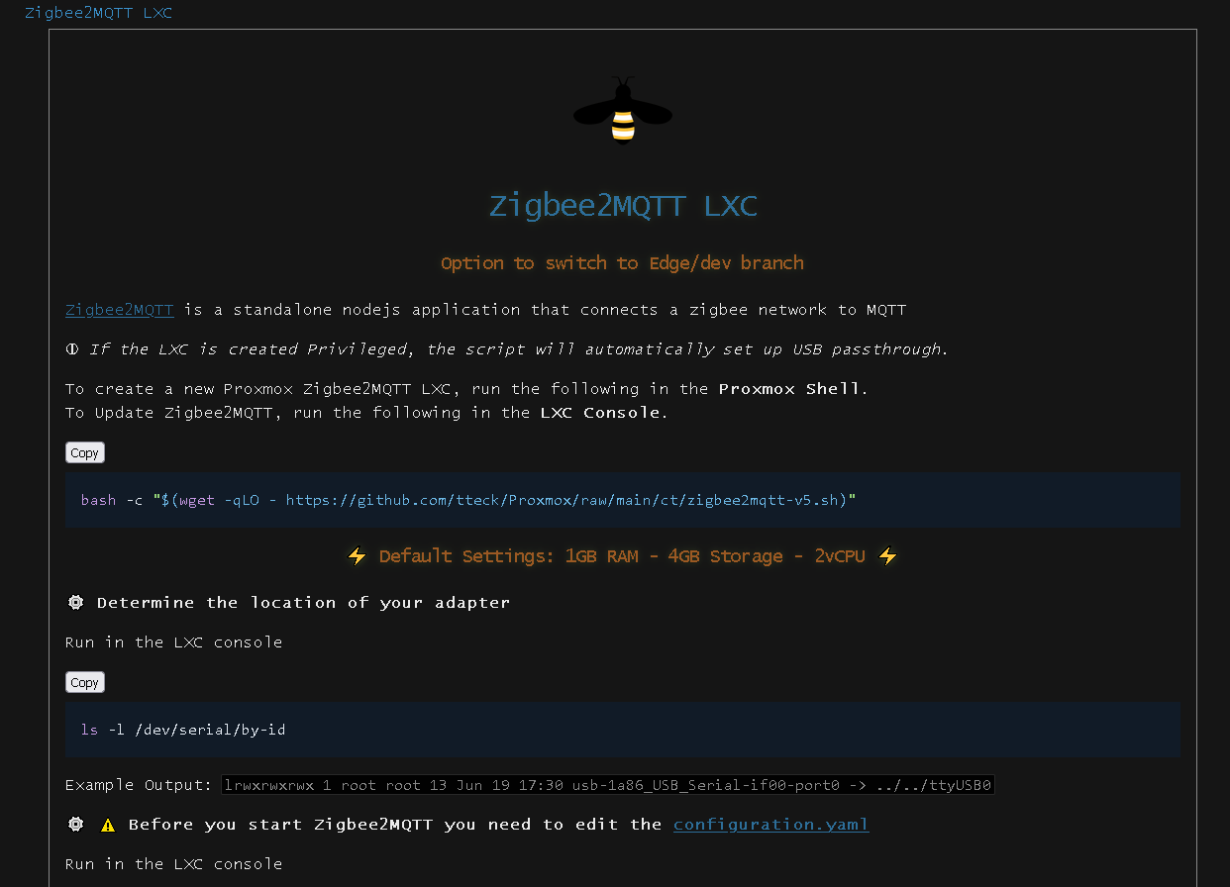Click the lightning bolt before Default Settings
Screen dimensions: 1230x887
pyautogui.click(x=358, y=556)
